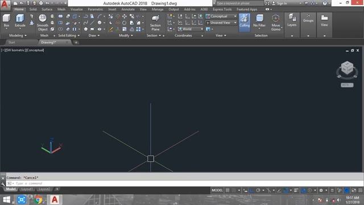Switch to the Layout1 tab

pos(27,189)
